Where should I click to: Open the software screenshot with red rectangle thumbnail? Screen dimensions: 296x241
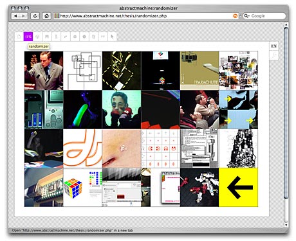coord(122,187)
